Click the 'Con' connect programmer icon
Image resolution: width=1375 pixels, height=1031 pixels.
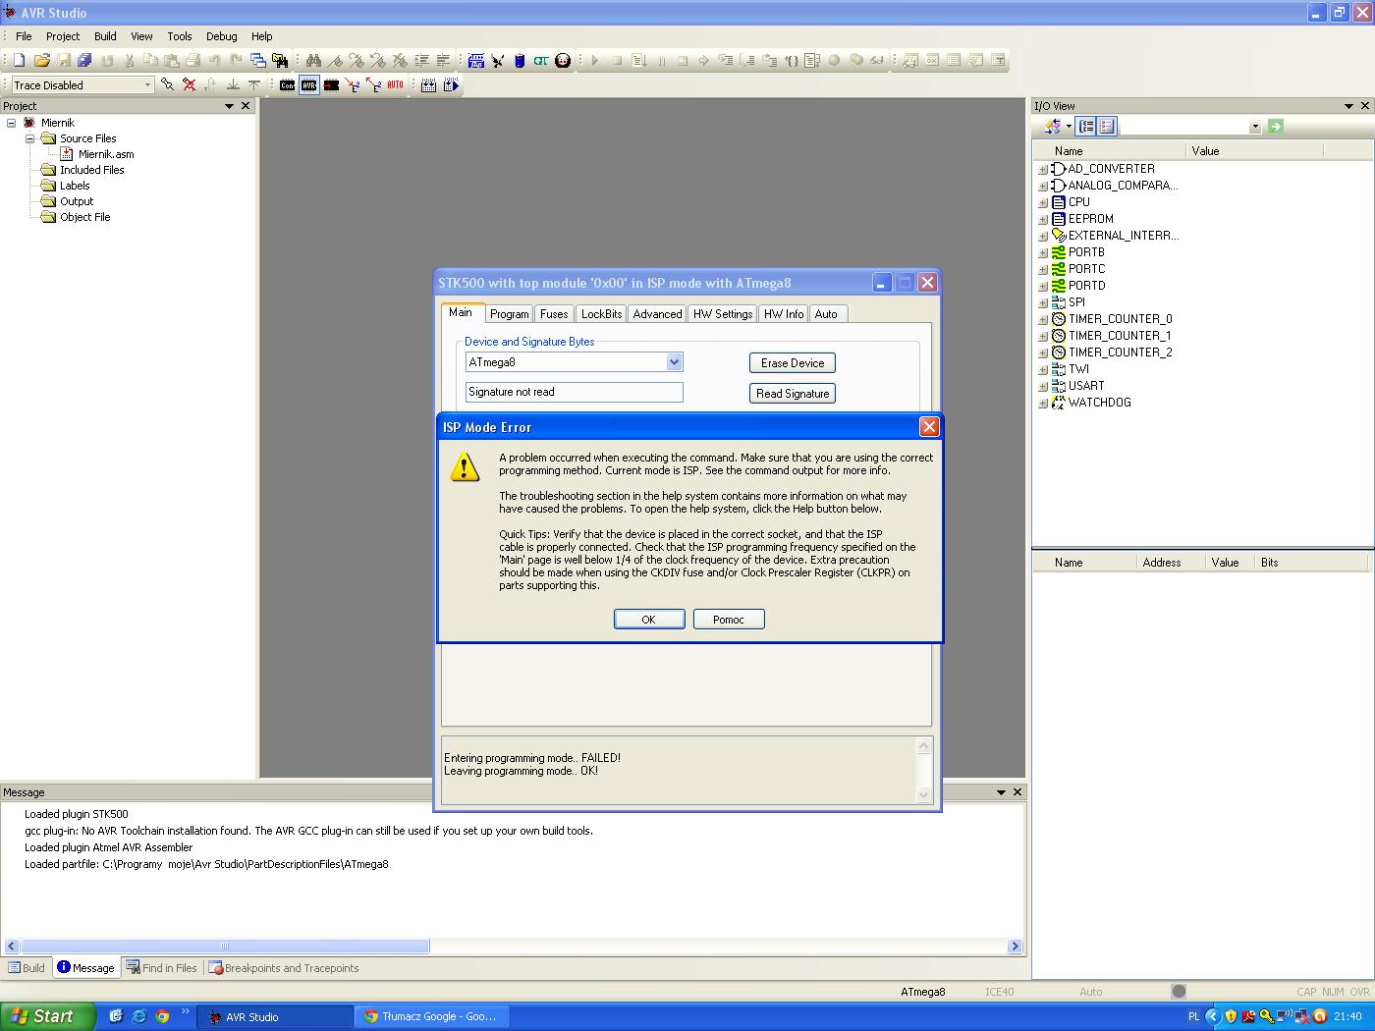(287, 85)
